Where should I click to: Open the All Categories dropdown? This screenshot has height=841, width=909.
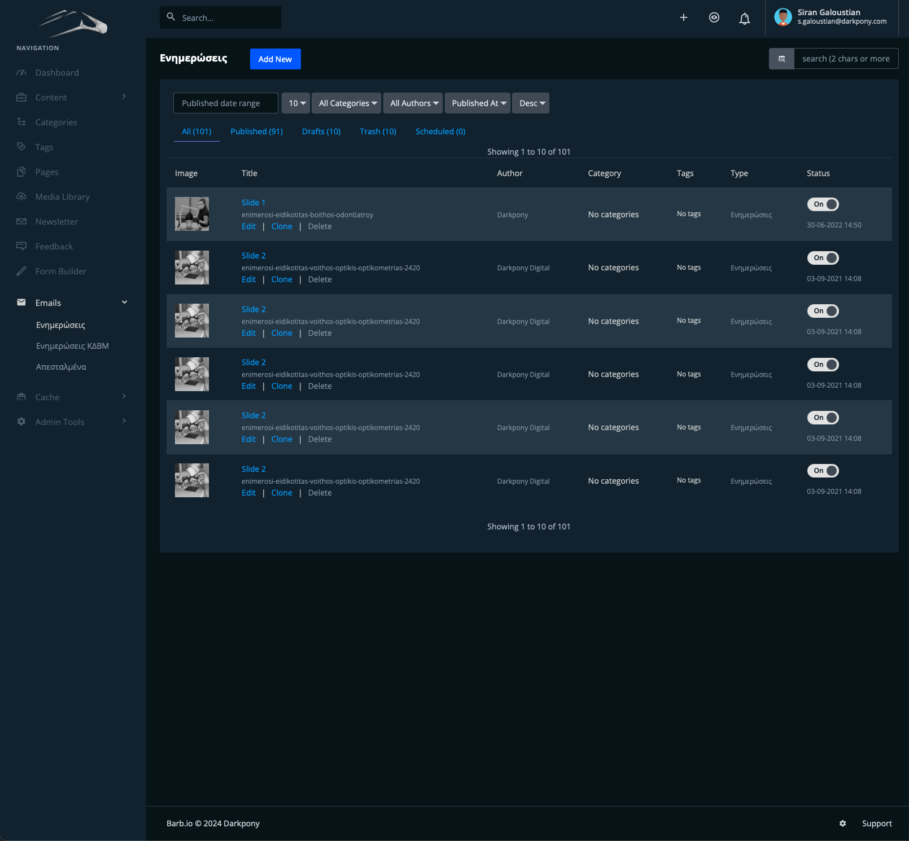[x=347, y=103]
